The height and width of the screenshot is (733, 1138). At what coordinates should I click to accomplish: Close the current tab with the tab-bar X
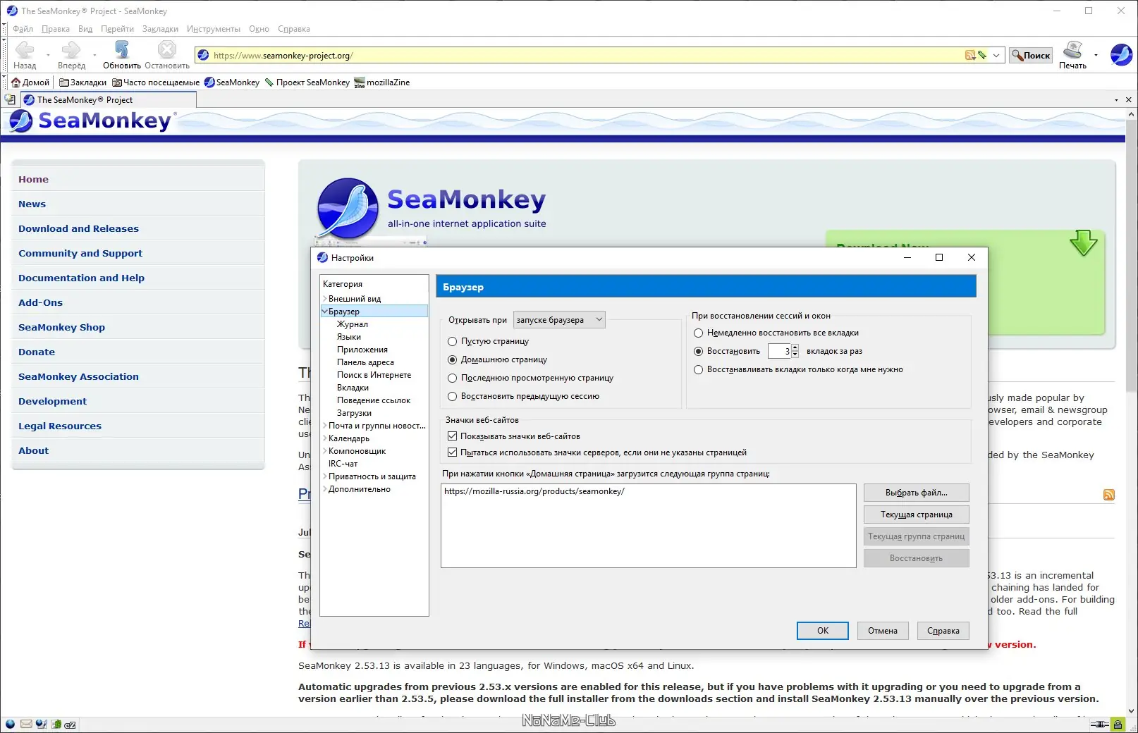pos(1128,100)
